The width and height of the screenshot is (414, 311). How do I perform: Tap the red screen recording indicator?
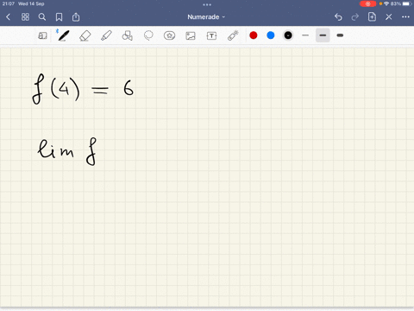coord(367,3)
